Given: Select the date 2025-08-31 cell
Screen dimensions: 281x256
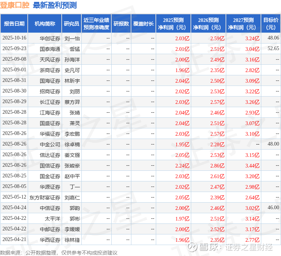Looking at the screenshot, I should pyautogui.click(x=14, y=80).
